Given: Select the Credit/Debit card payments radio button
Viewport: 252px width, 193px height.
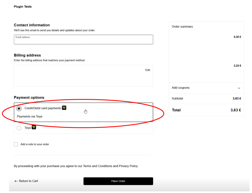Looking at the screenshot, I should click(x=19, y=109).
